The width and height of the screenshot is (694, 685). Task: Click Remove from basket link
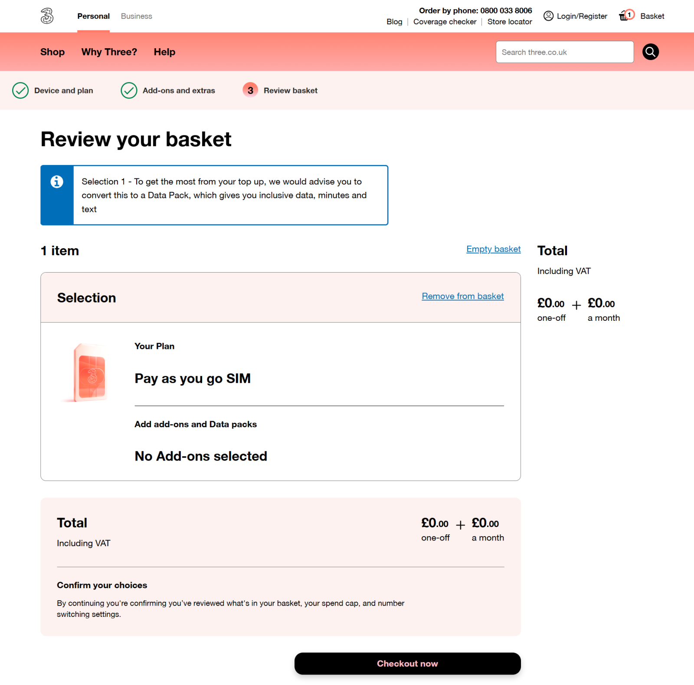462,296
